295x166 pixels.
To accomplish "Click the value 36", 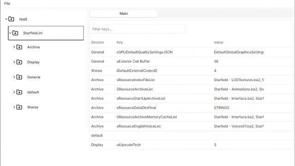I will click(216, 61).
